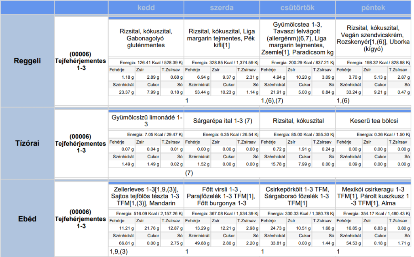Viewport: 414px width, 257px height.
Task: Click the "Keserű tea bölcsi" cell
Action: tap(373, 121)
